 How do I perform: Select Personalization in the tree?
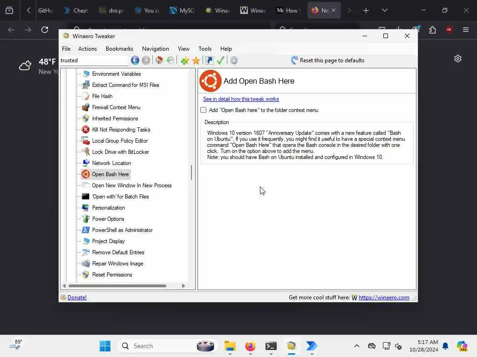(109, 208)
